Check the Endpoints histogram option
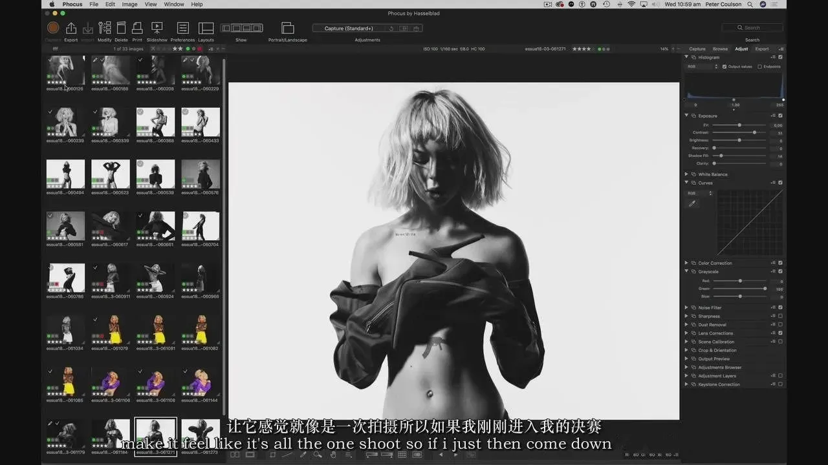Screen dimensions: 828x465 click(x=759, y=67)
